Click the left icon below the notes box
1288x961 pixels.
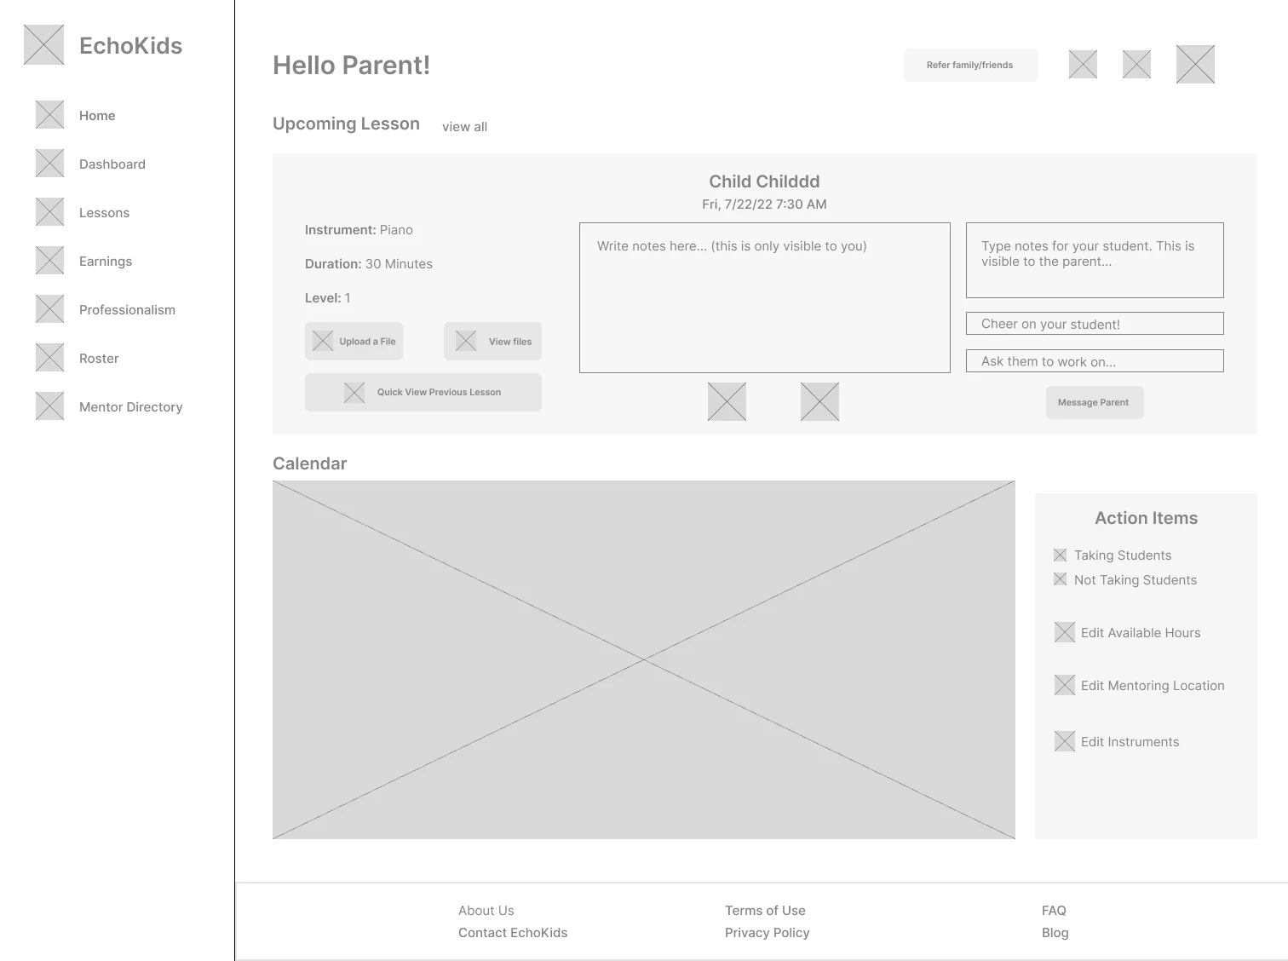727,401
